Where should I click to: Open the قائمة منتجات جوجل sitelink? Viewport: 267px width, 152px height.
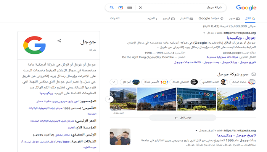point(187,62)
